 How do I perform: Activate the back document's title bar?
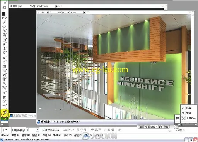[23, 116]
